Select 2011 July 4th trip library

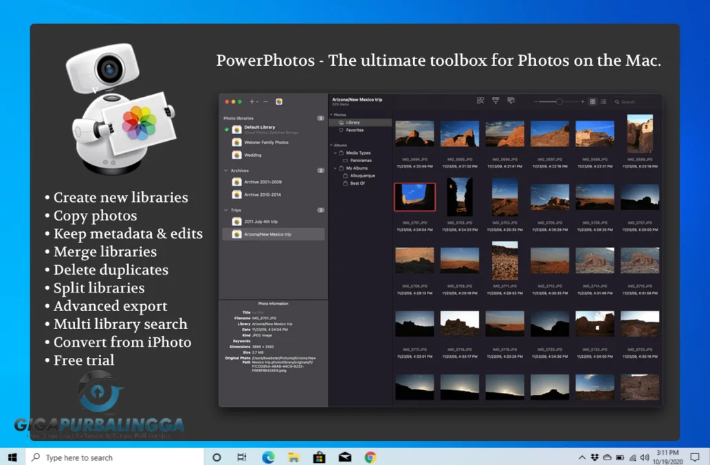pos(274,222)
